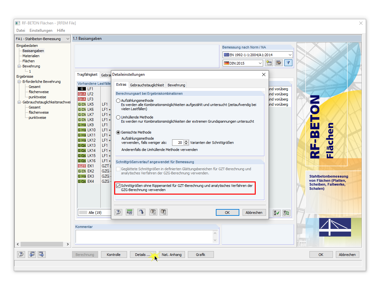Click the green checkmark select-all icon
Screen dimensions: 386x289
(x=276, y=213)
